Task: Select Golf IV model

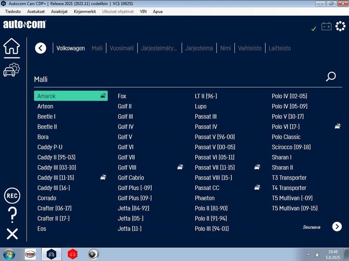Action: pyautogui.click(x=126, y=127)
